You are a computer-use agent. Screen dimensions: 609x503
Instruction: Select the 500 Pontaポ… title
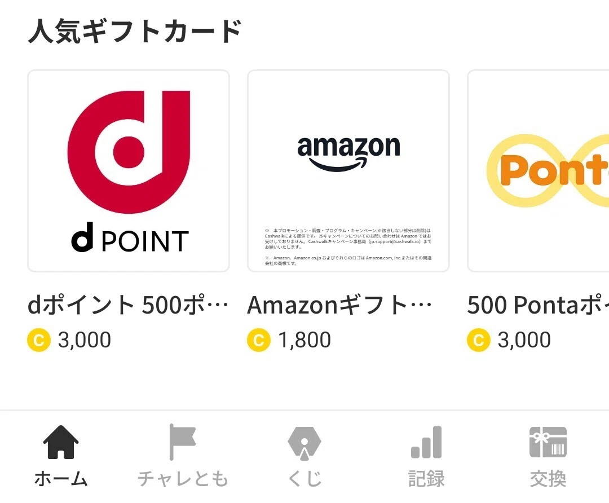point(538,305)
